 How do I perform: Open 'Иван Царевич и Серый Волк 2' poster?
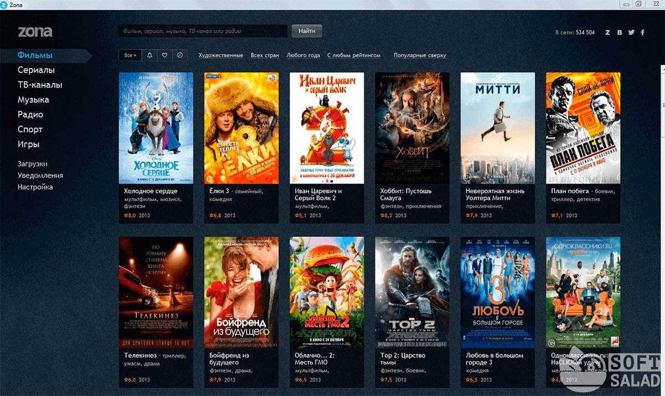coord(326,128)
